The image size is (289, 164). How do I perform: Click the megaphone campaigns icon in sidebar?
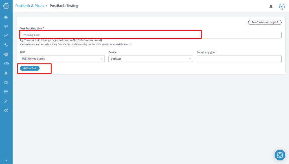(x=6, y=26)
